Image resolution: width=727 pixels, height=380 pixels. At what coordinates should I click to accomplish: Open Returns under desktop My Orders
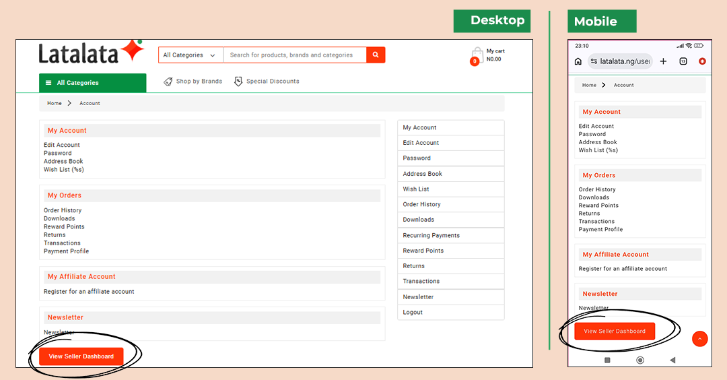point(55,234)
